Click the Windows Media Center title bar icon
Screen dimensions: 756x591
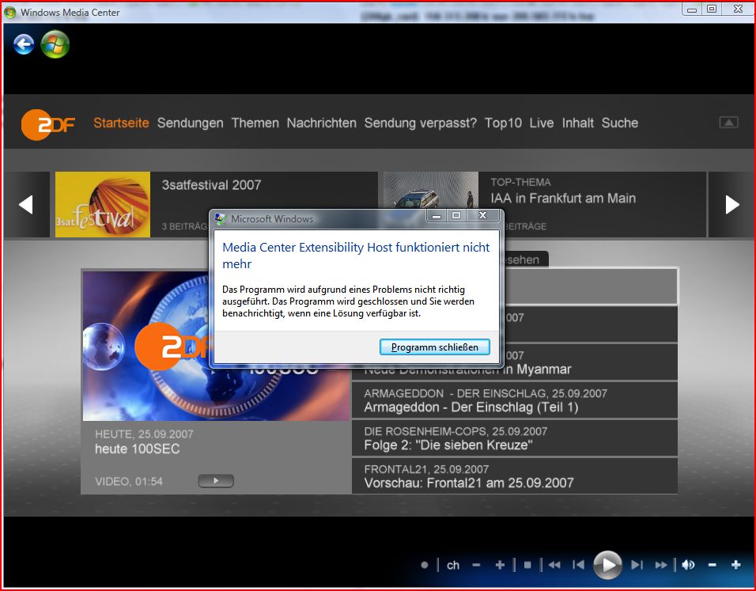pyautogui.click(x=10, y=12)
